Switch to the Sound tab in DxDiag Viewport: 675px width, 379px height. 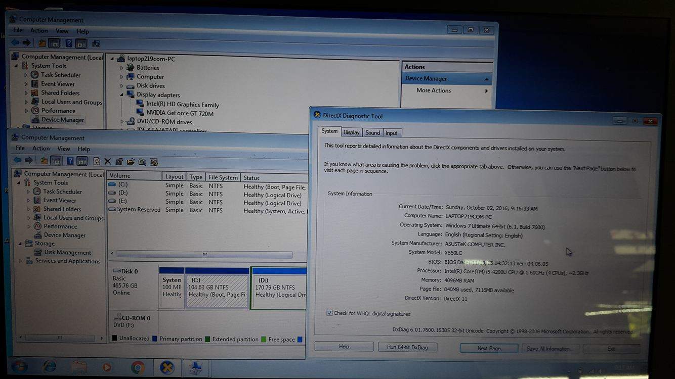pyautogui.click(x=372, y=133)
